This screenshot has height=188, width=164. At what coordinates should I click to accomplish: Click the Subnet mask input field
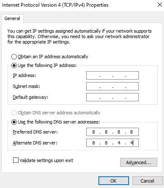point(112,86)
